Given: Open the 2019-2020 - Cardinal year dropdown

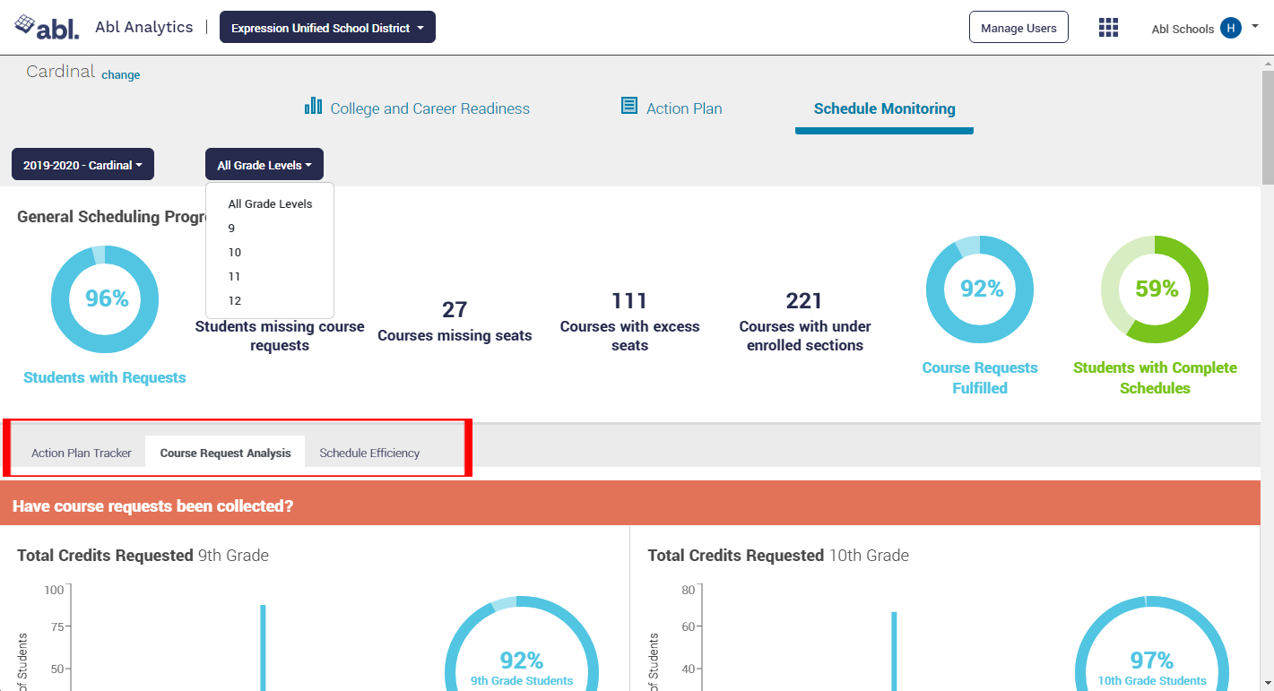Looking at the screenshot, I should (82, 165).
